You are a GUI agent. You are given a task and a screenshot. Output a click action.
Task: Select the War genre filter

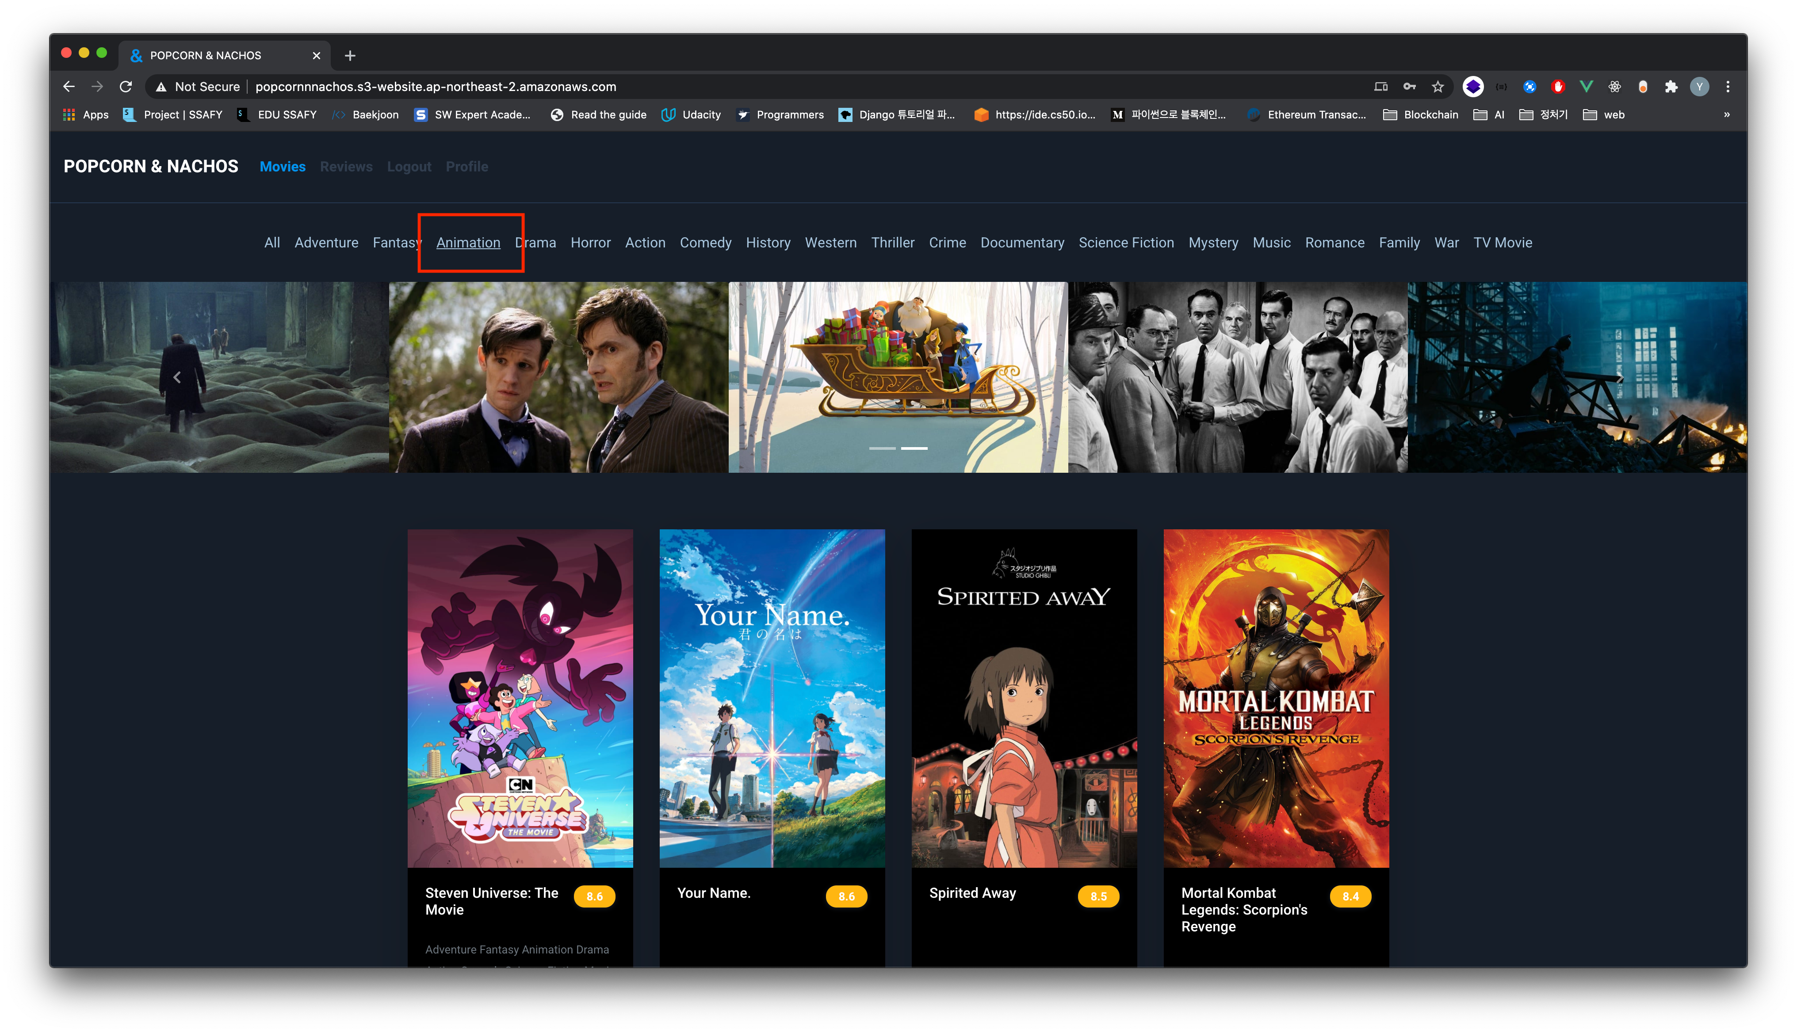[x=1446, y=243]
